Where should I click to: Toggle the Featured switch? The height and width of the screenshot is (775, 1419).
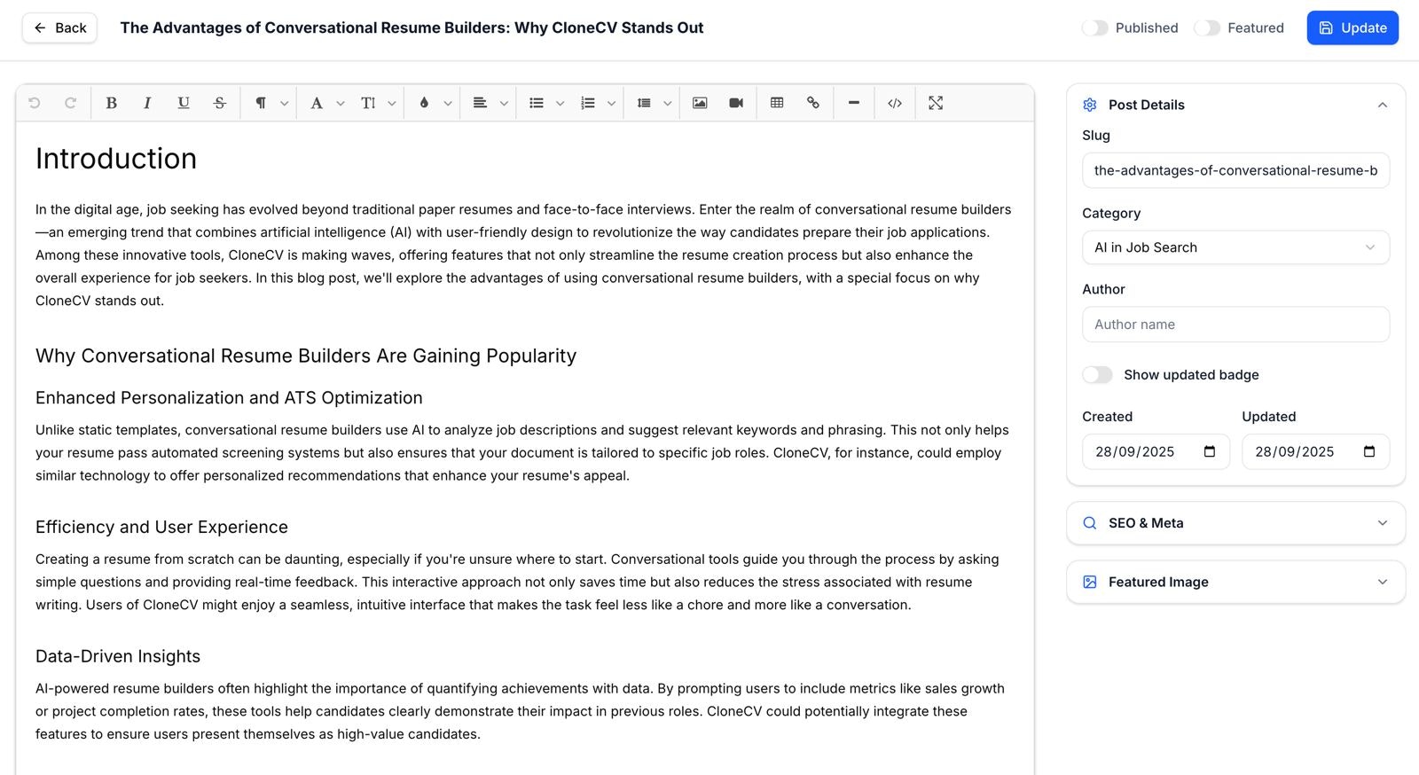click(x=1207, y=27)
